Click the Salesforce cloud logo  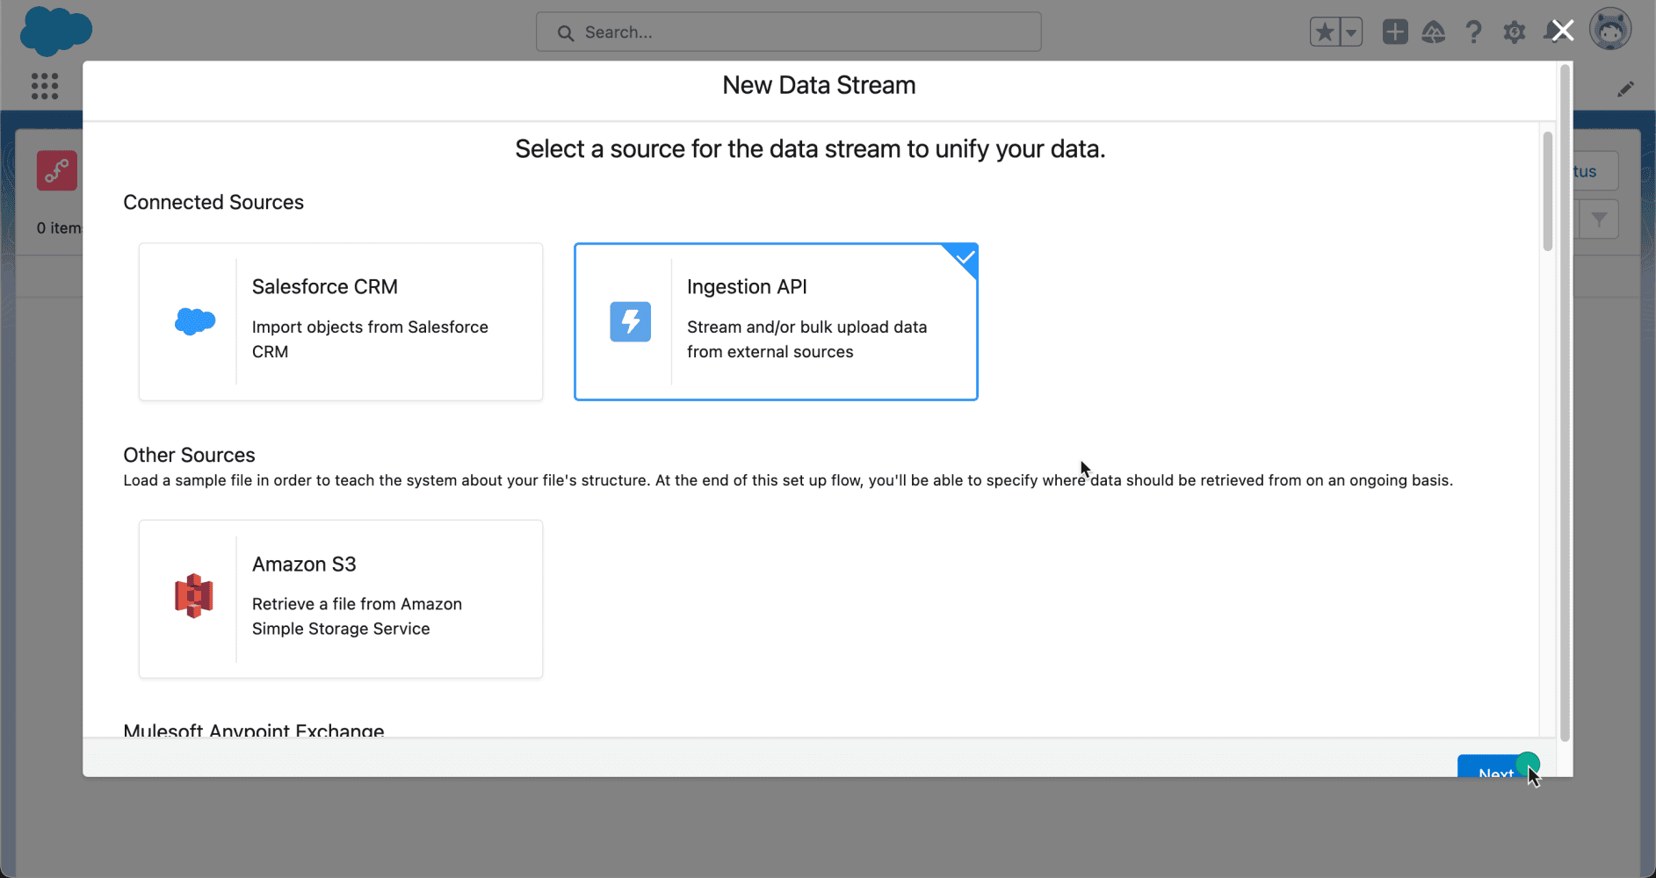[x=56, y=32]
